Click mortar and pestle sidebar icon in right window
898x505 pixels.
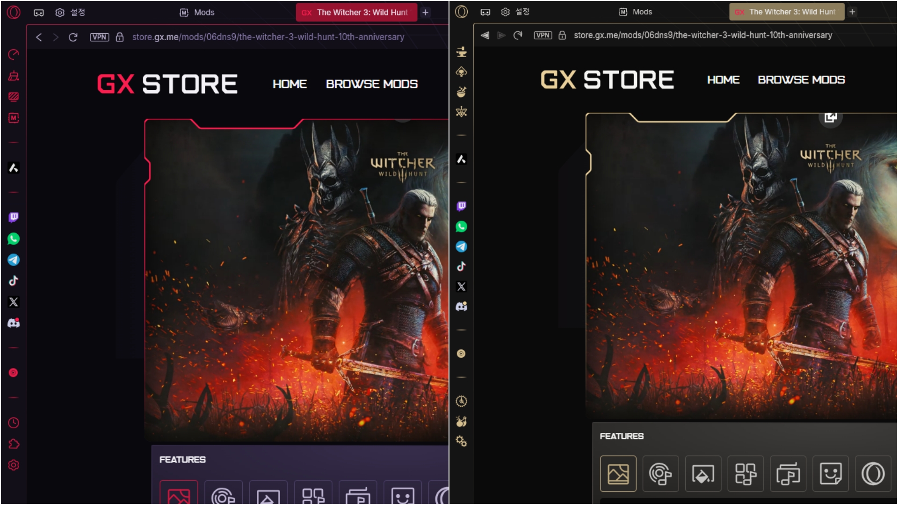coord(461,92)
